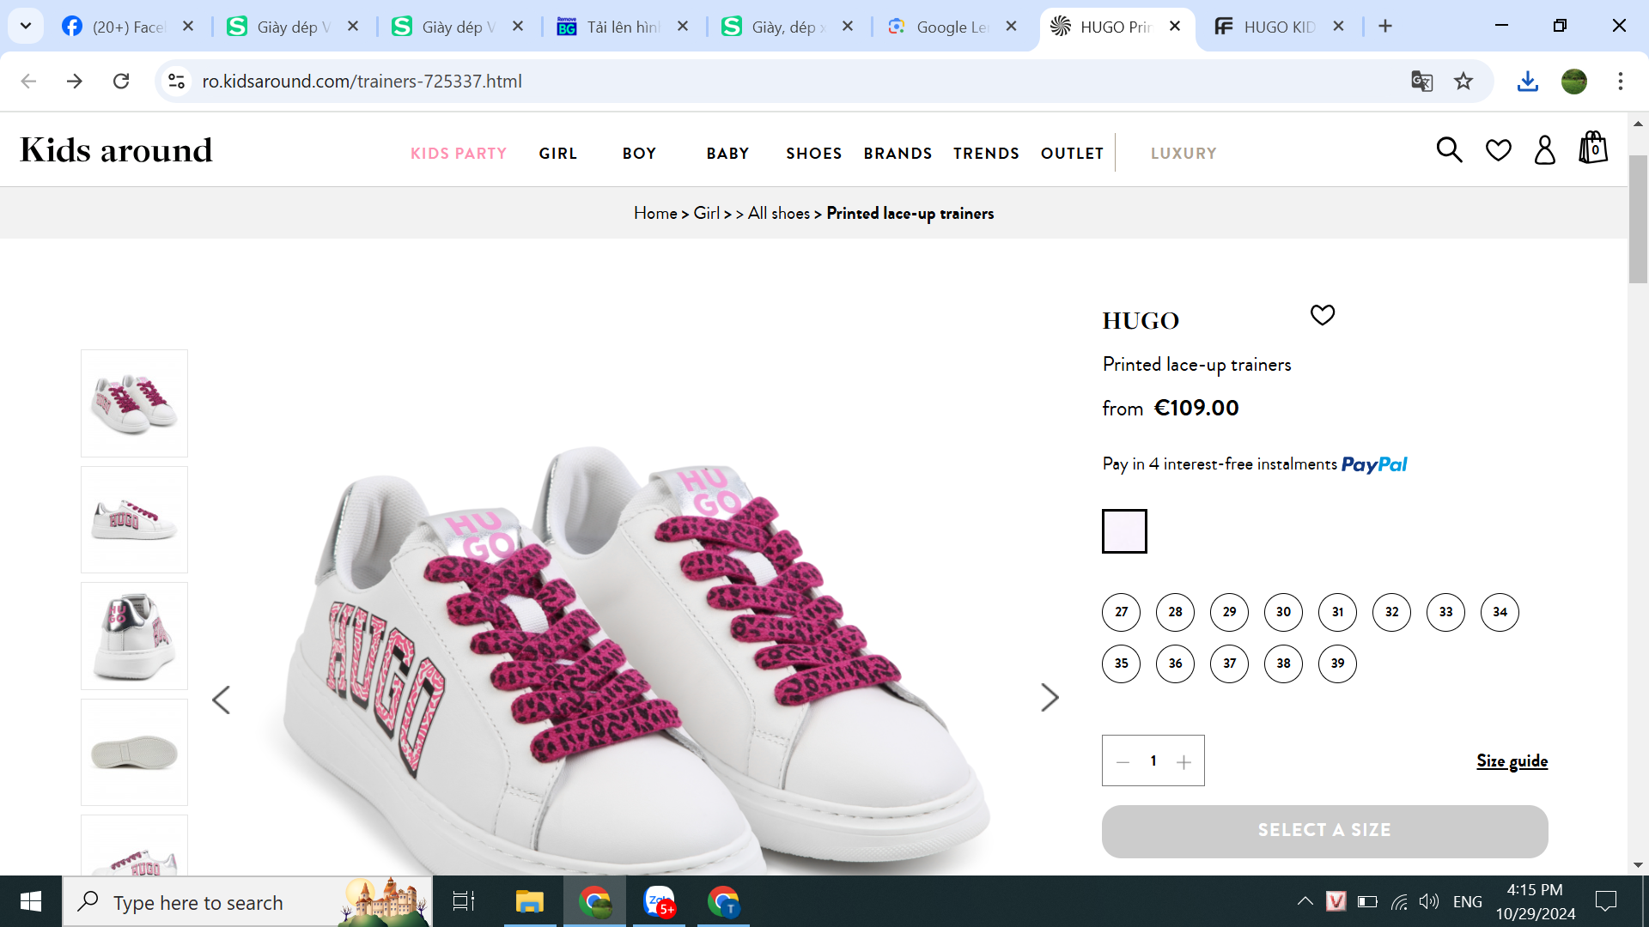Select shoe size 33
Screen dimensions: 1649x927
coord(1445,612)
